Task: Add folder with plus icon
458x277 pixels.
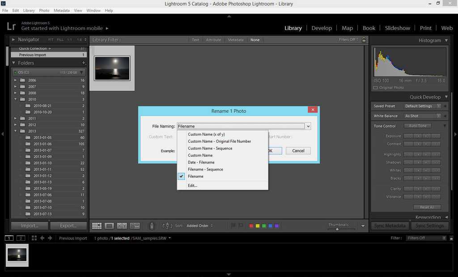Action: pyautogui.click(x=84, y=63)
